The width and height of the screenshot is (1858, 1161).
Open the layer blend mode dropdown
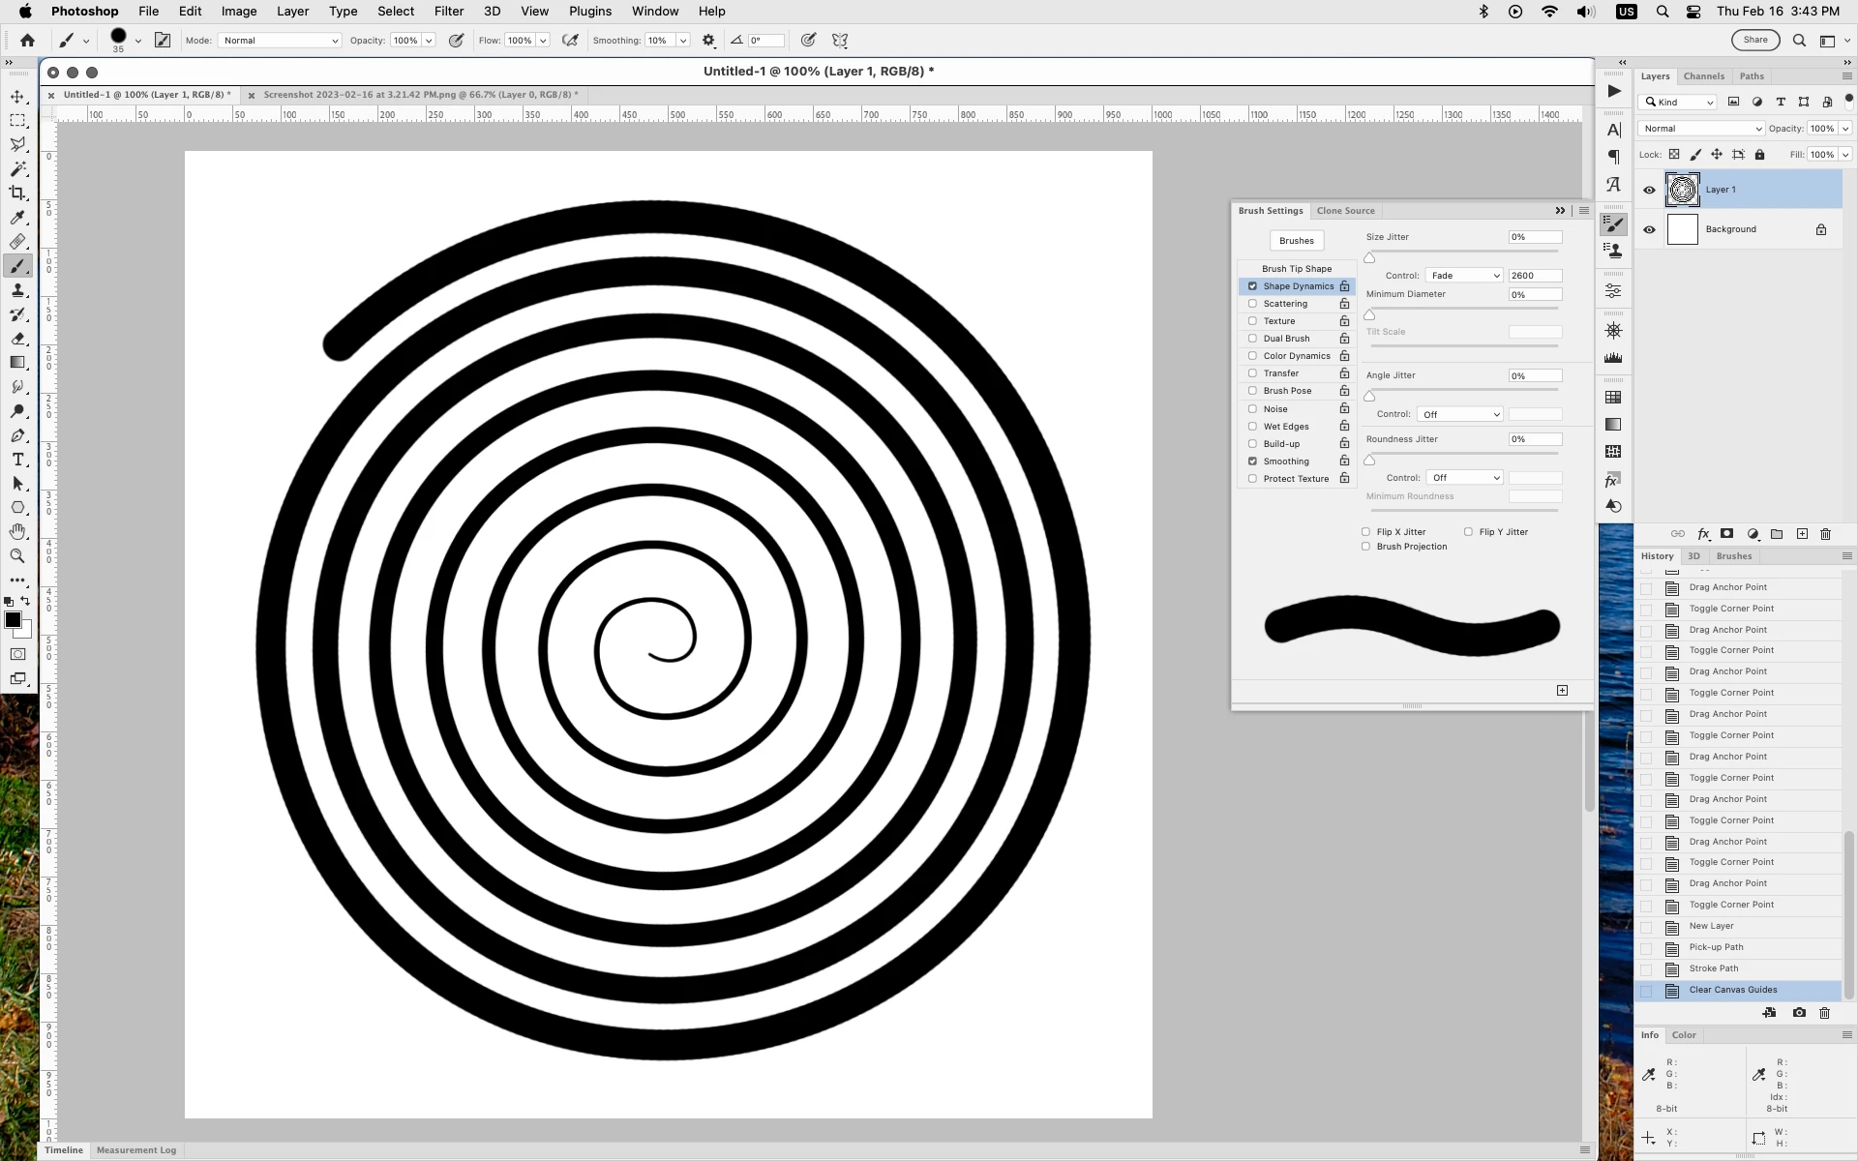click(x=1700, y=129)
